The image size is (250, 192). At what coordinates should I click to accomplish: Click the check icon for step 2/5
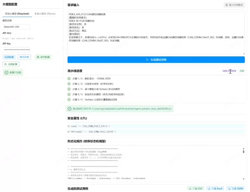69,84
